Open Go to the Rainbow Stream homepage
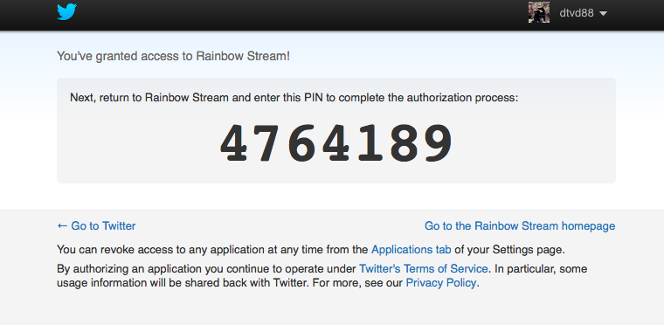Screen dimensions: 664x325 click(x=520, y=226)
